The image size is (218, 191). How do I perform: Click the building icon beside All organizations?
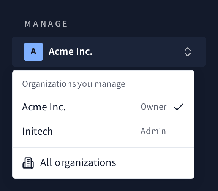click(x=28, y=163)
